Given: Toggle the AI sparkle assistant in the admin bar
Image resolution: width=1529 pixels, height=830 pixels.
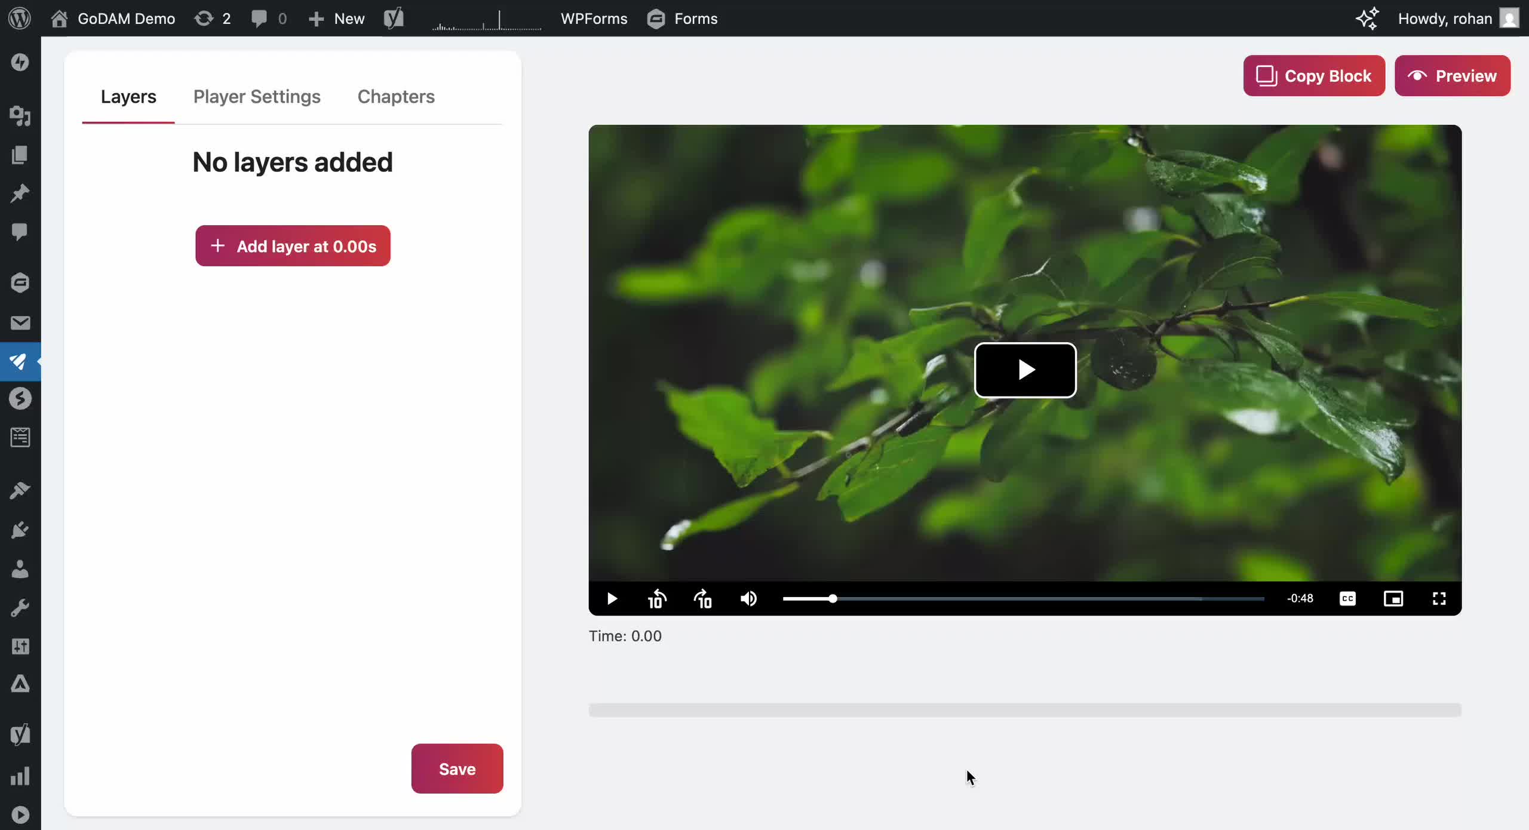Looking at the screenshot, I should point(1367,19).
